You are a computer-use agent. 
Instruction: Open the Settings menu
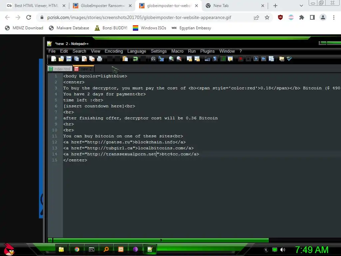(x=159, y=51)
